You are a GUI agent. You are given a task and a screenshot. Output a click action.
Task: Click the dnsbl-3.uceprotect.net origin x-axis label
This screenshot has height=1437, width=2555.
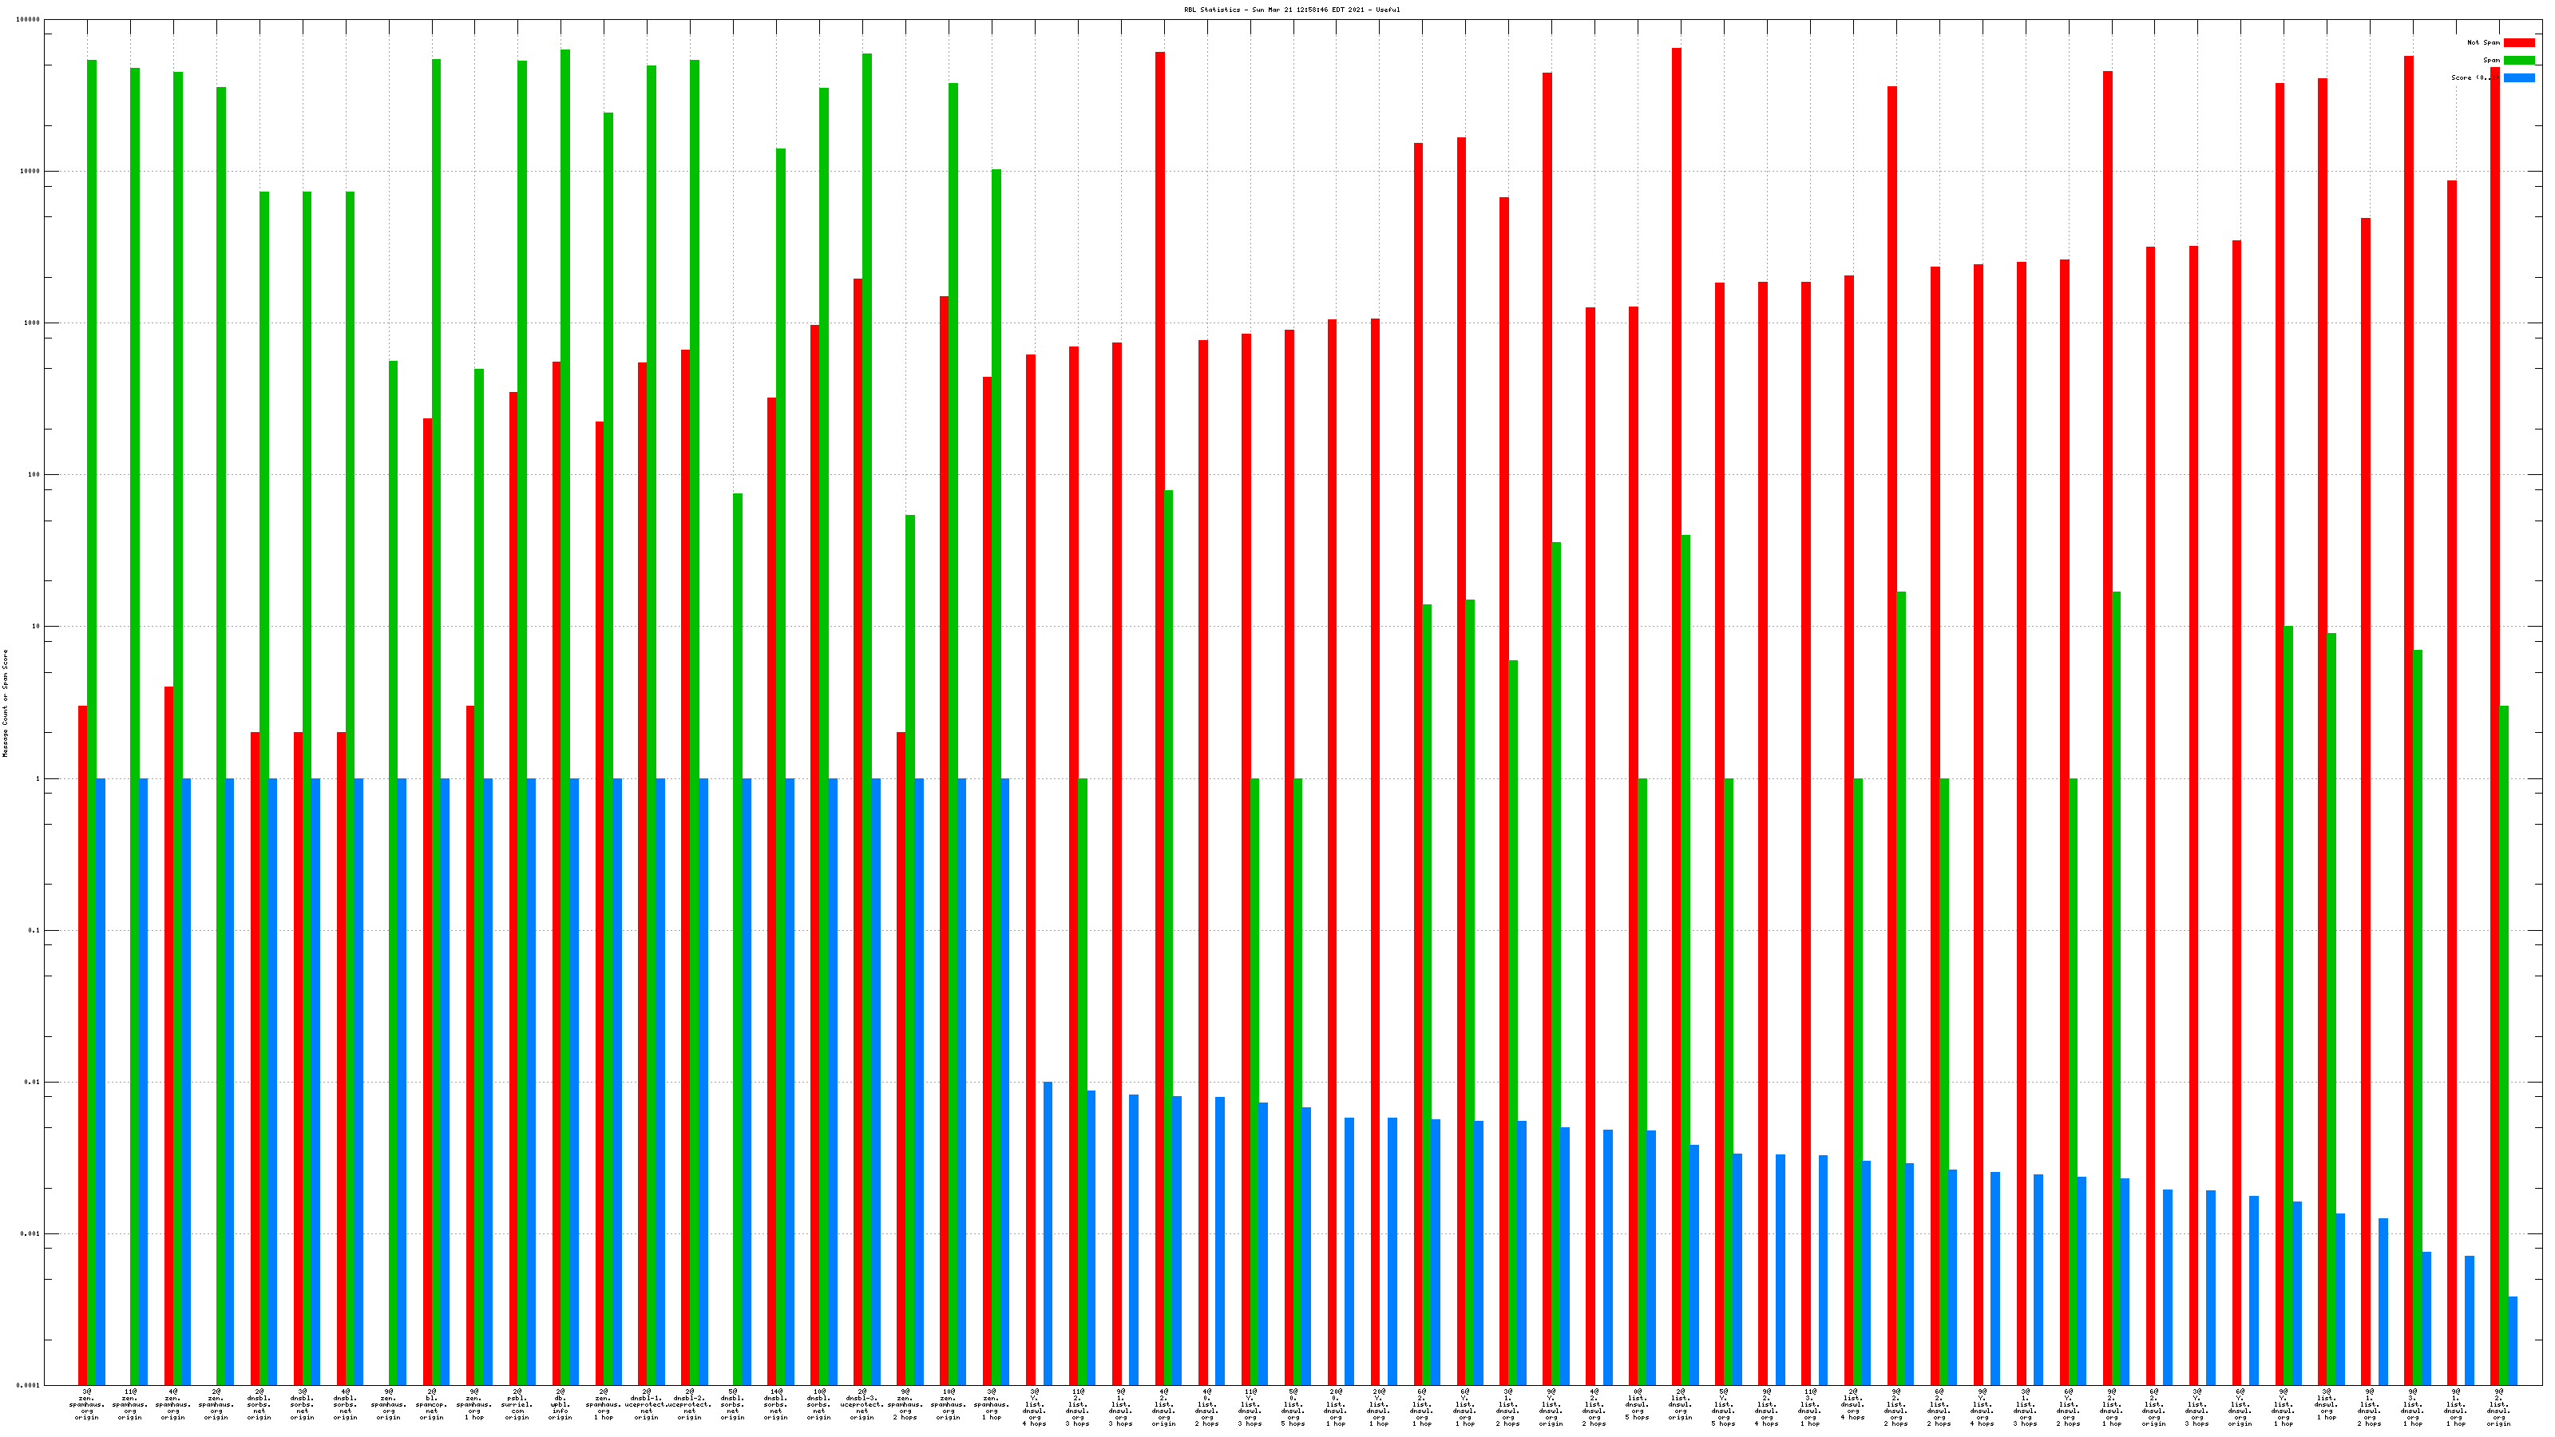862,1404
